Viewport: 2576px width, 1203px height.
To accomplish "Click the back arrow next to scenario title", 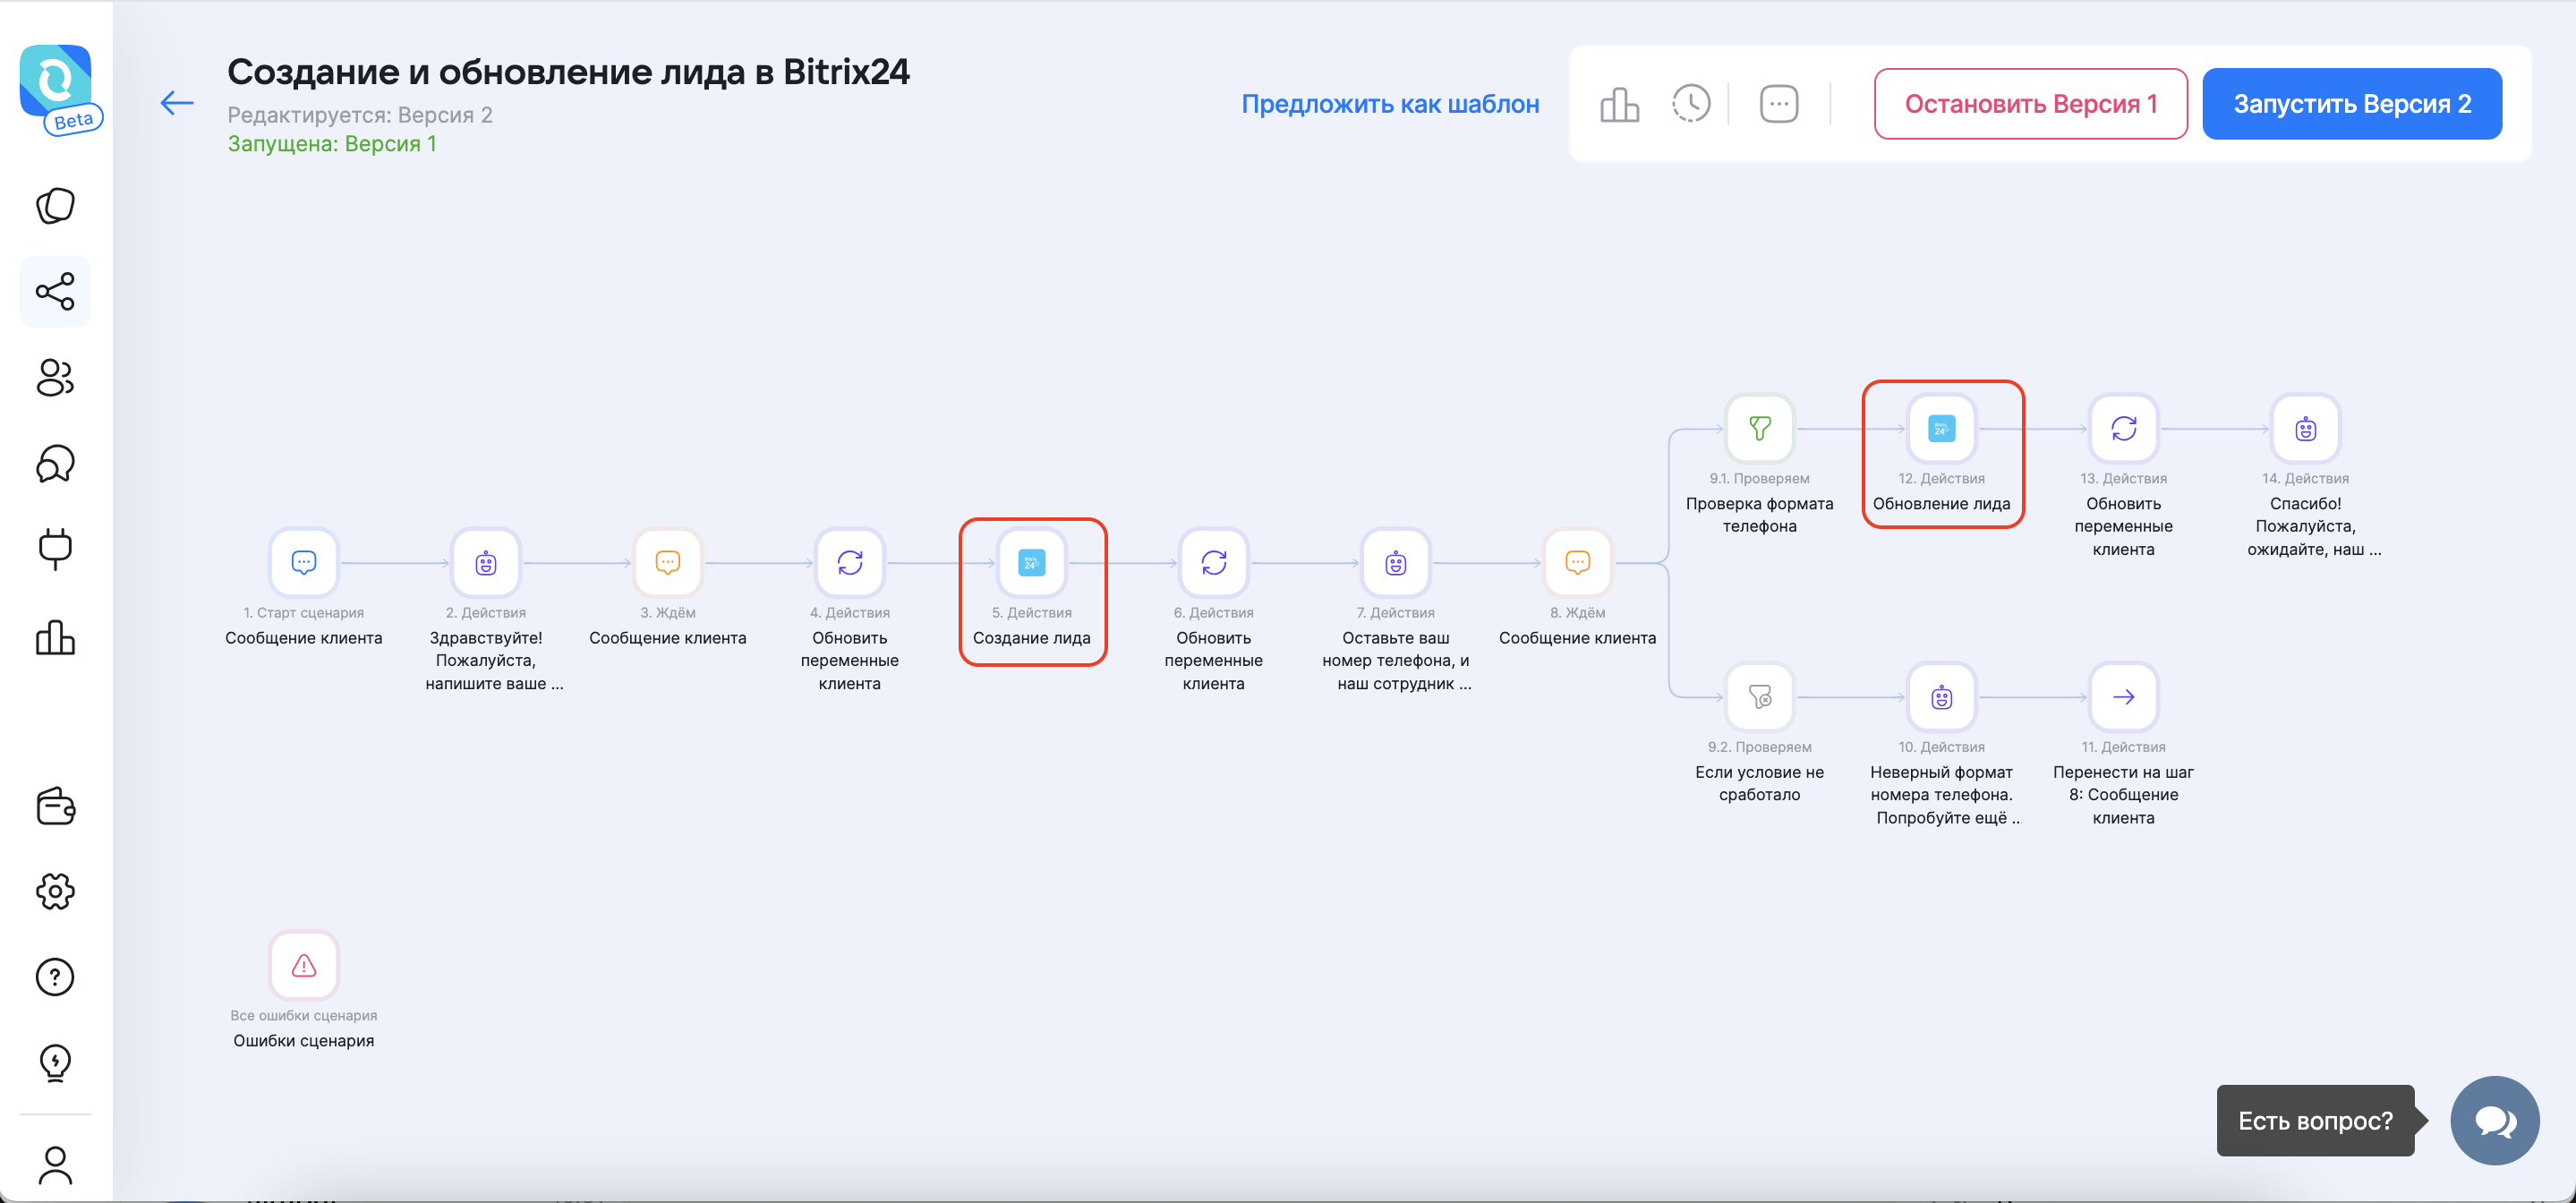I will (x=177, y=103).
